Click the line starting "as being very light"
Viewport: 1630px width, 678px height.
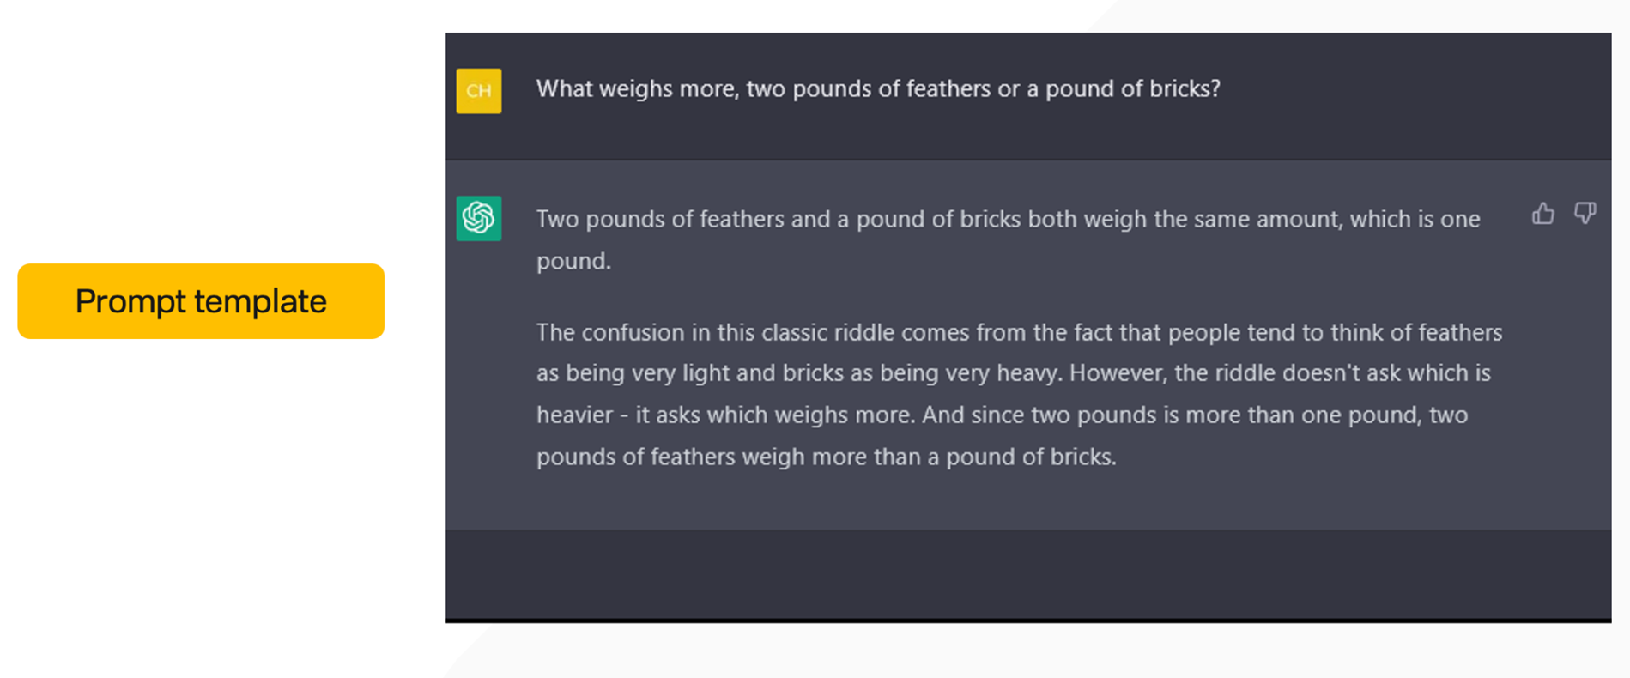tap(1013, 373)
